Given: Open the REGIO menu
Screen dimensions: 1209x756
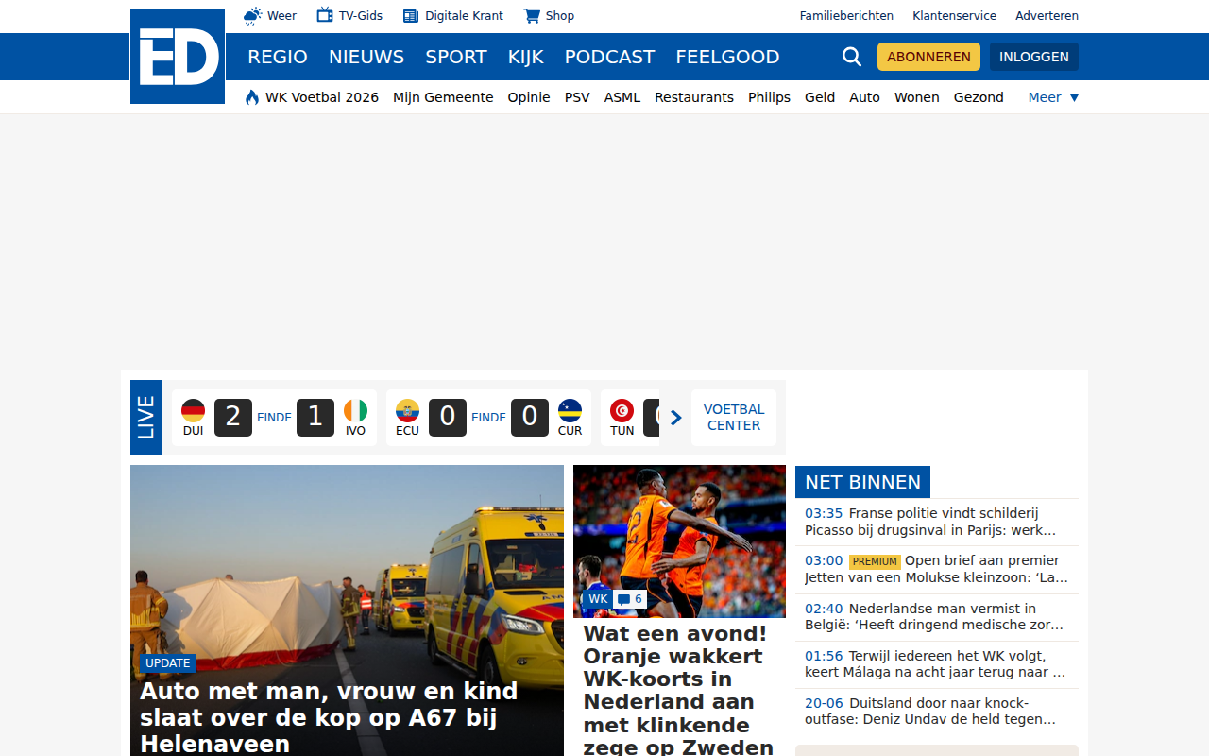Looking at the screenshot, I should [278, 57].
